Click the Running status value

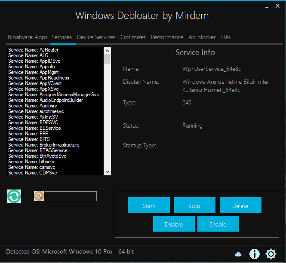(x=192, y=126)
